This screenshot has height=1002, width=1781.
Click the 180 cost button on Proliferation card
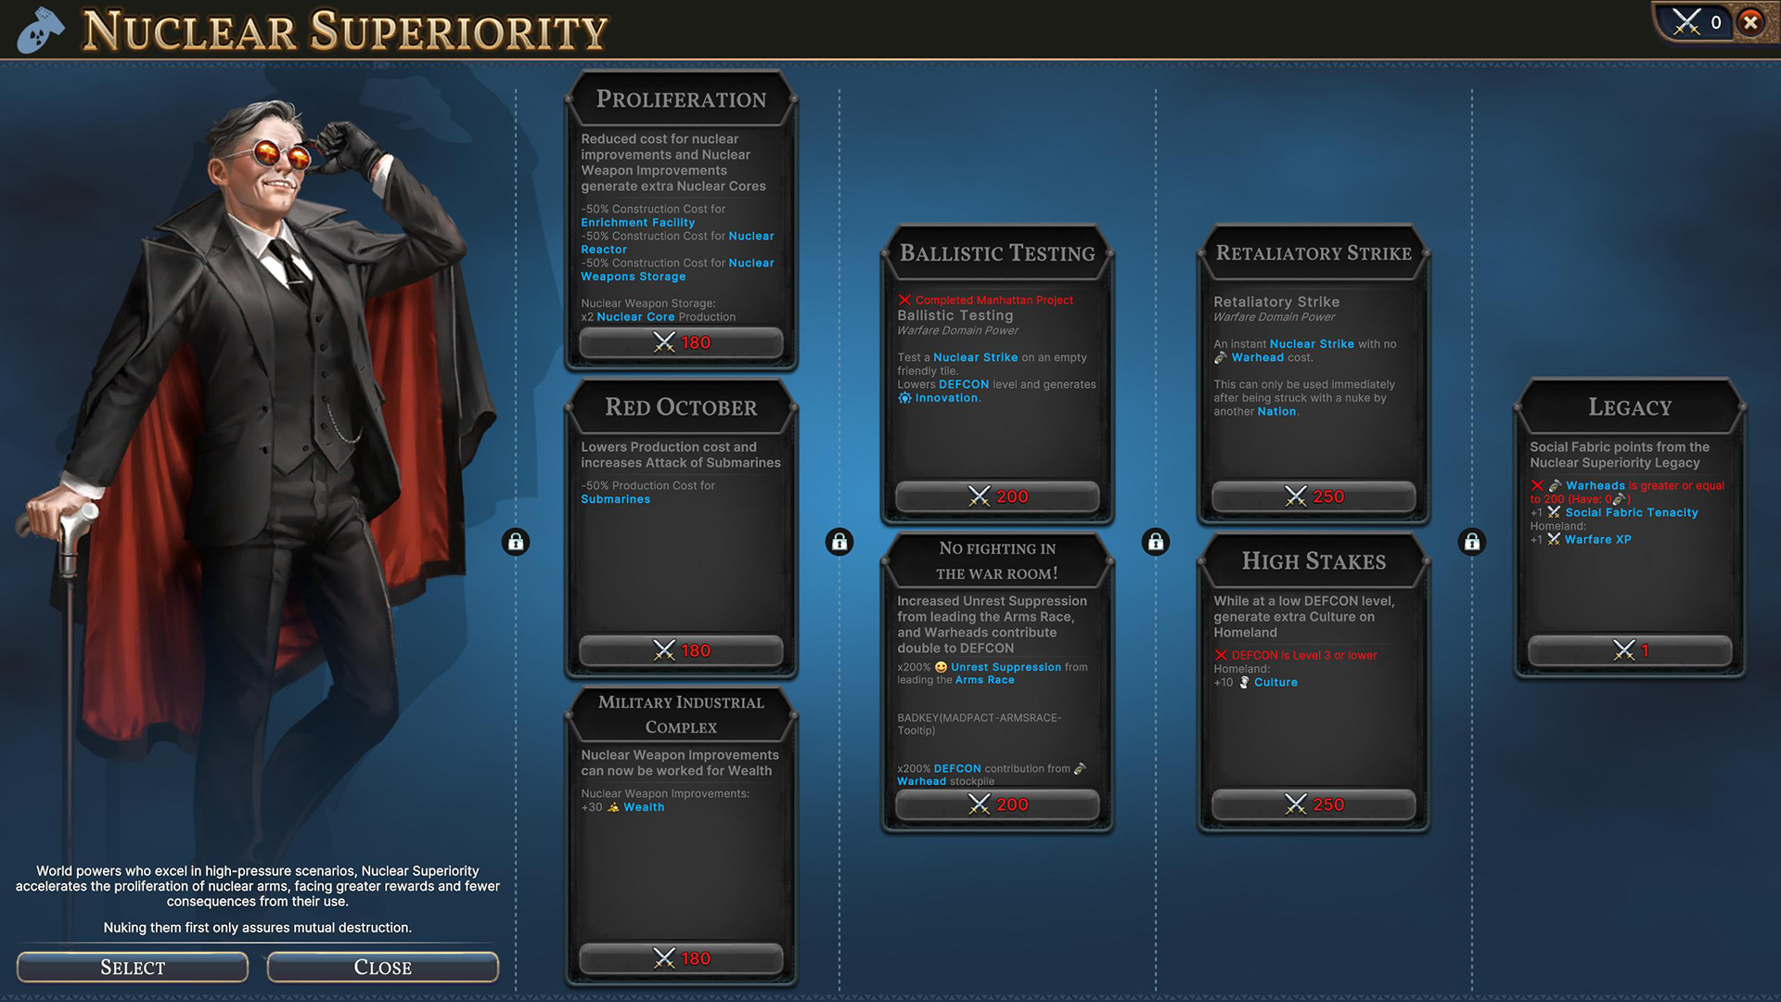coord(682,342)
